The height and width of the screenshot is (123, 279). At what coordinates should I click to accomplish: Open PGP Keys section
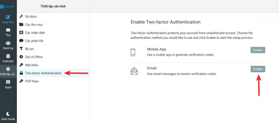32,81
